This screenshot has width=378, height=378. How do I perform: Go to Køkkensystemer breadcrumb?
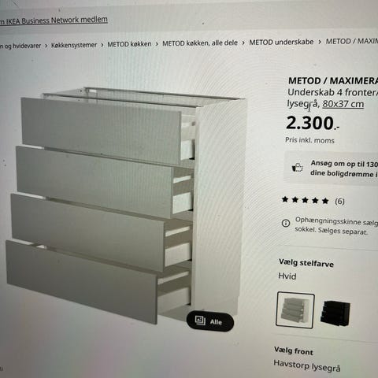click(74, 45)
